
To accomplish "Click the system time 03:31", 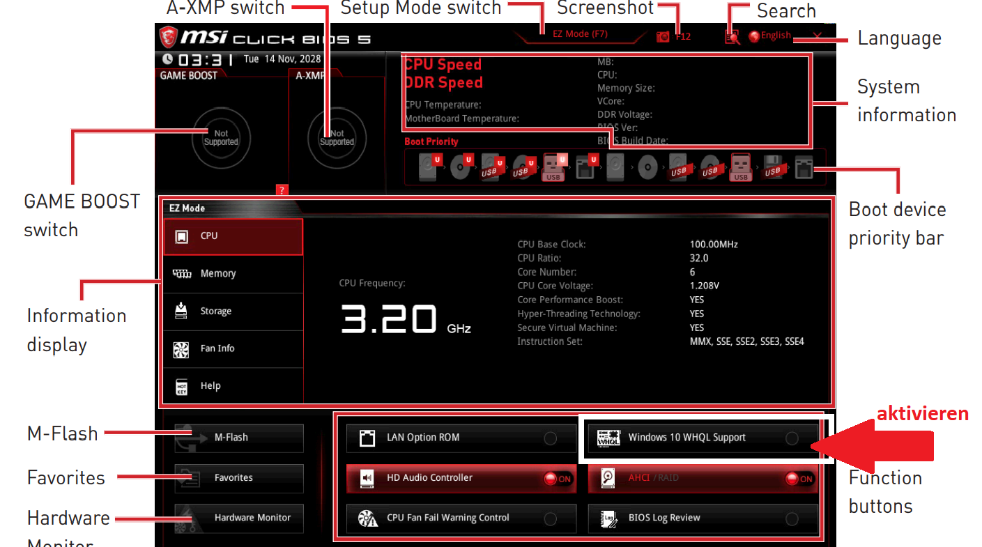I will click(206, 59).
